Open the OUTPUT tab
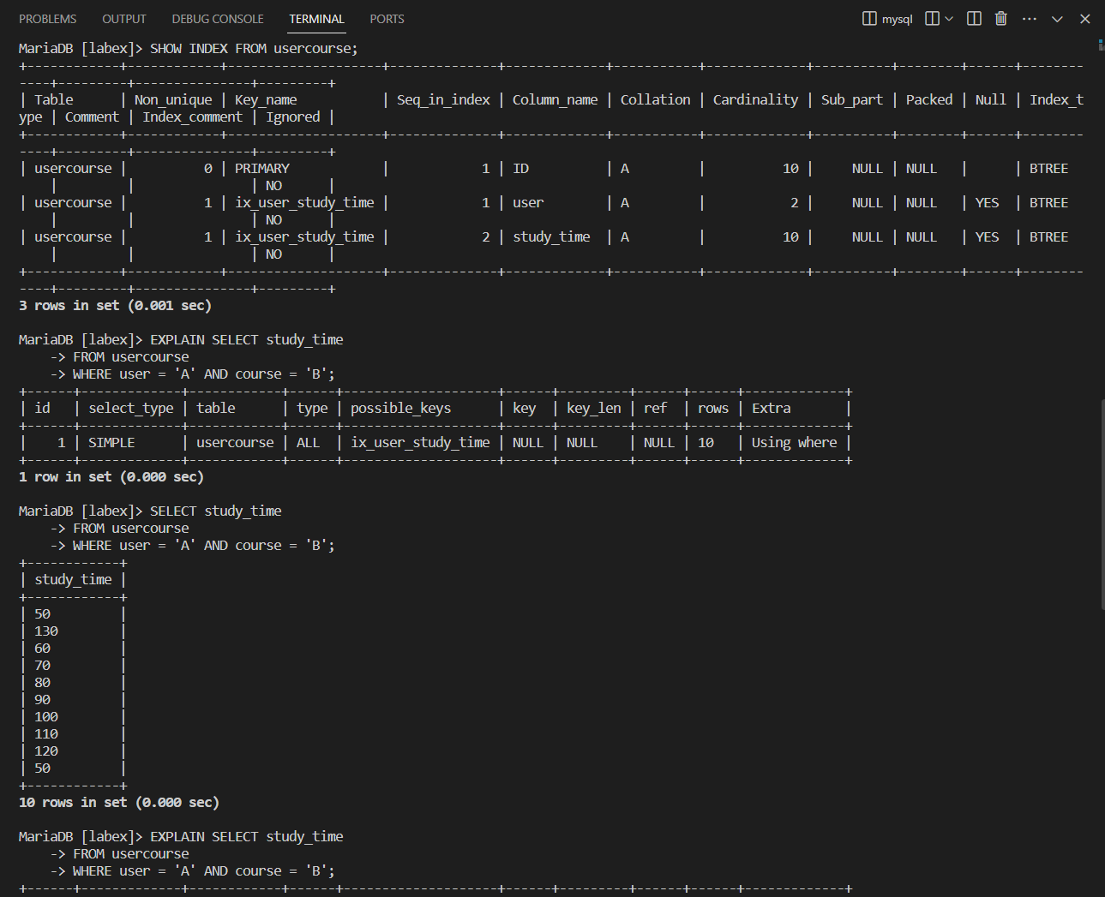 123,18
